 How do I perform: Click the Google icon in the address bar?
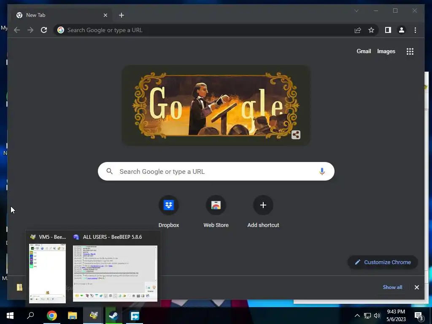tap(61, 30)
